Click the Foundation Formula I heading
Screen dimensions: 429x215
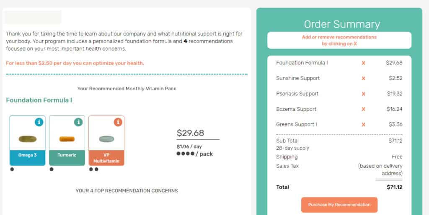point(39,100)
